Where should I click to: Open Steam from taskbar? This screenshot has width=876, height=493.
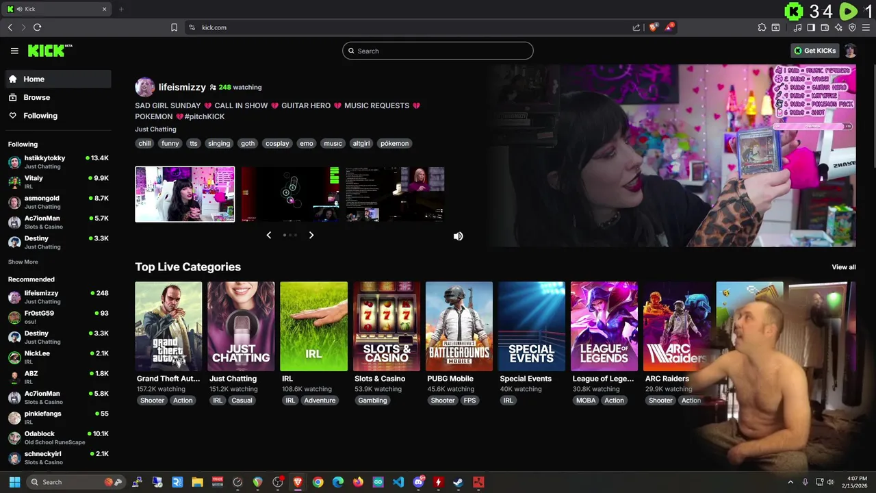[x=458, y=482]
